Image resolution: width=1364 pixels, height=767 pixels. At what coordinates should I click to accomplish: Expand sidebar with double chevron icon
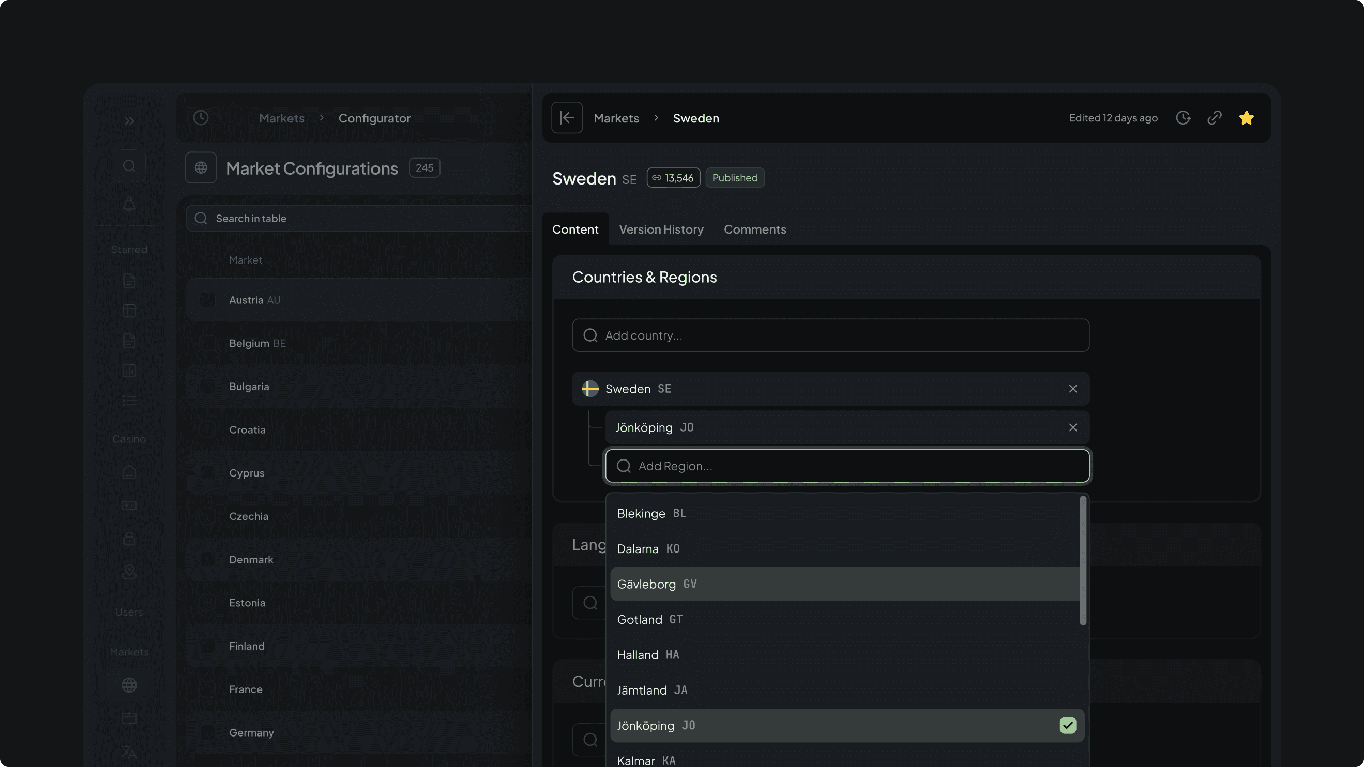[129, 121]
